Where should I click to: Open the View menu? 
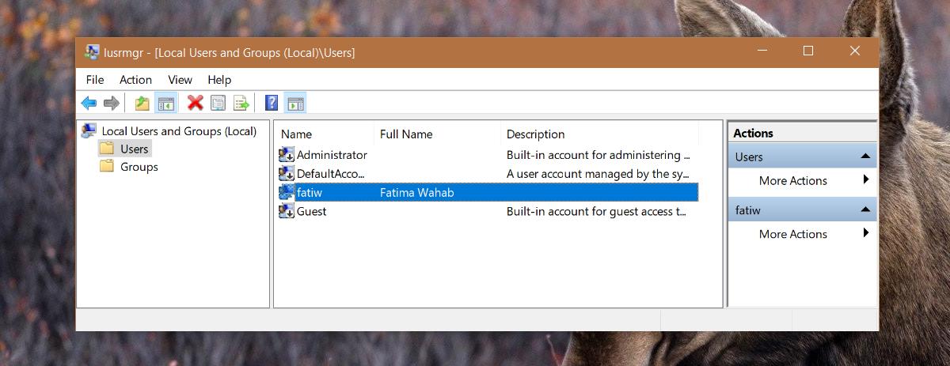pyautogui.click(x=180, y=80)
